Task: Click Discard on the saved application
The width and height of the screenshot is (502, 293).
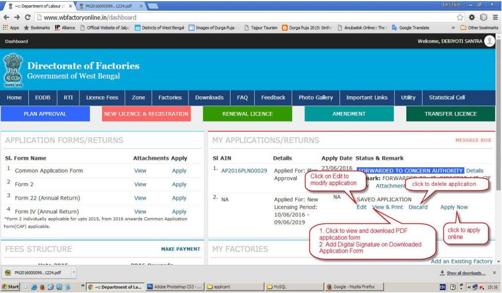Action: (x=418, y=207)
